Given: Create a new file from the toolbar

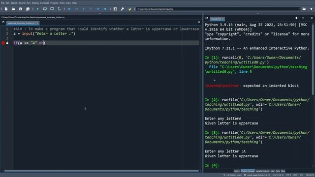Looking at the screenshot, I should pos(6,9).
